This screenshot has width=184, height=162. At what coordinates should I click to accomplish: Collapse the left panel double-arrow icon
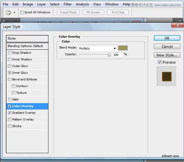point(4,21)
